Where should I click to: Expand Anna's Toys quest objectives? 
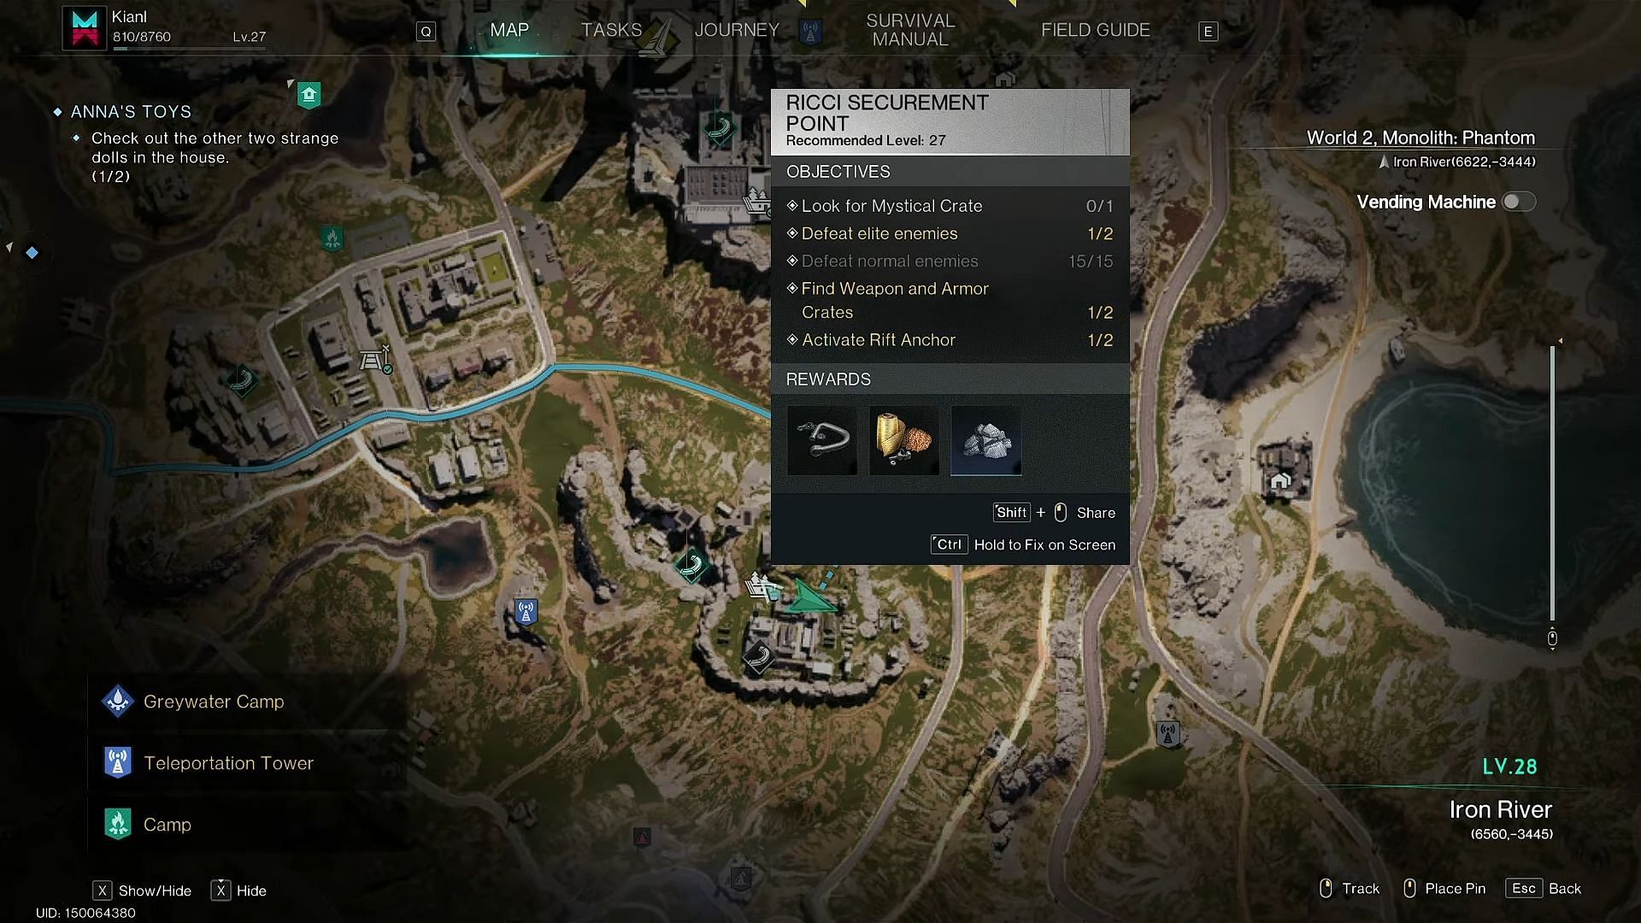coord(131,110)
